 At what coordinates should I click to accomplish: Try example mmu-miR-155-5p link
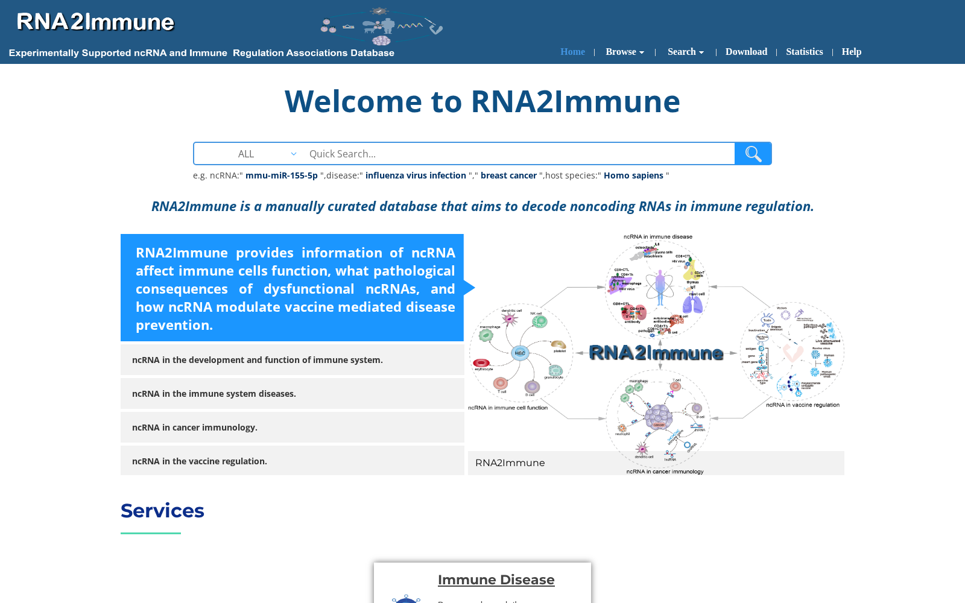click(x=282, y=175)
